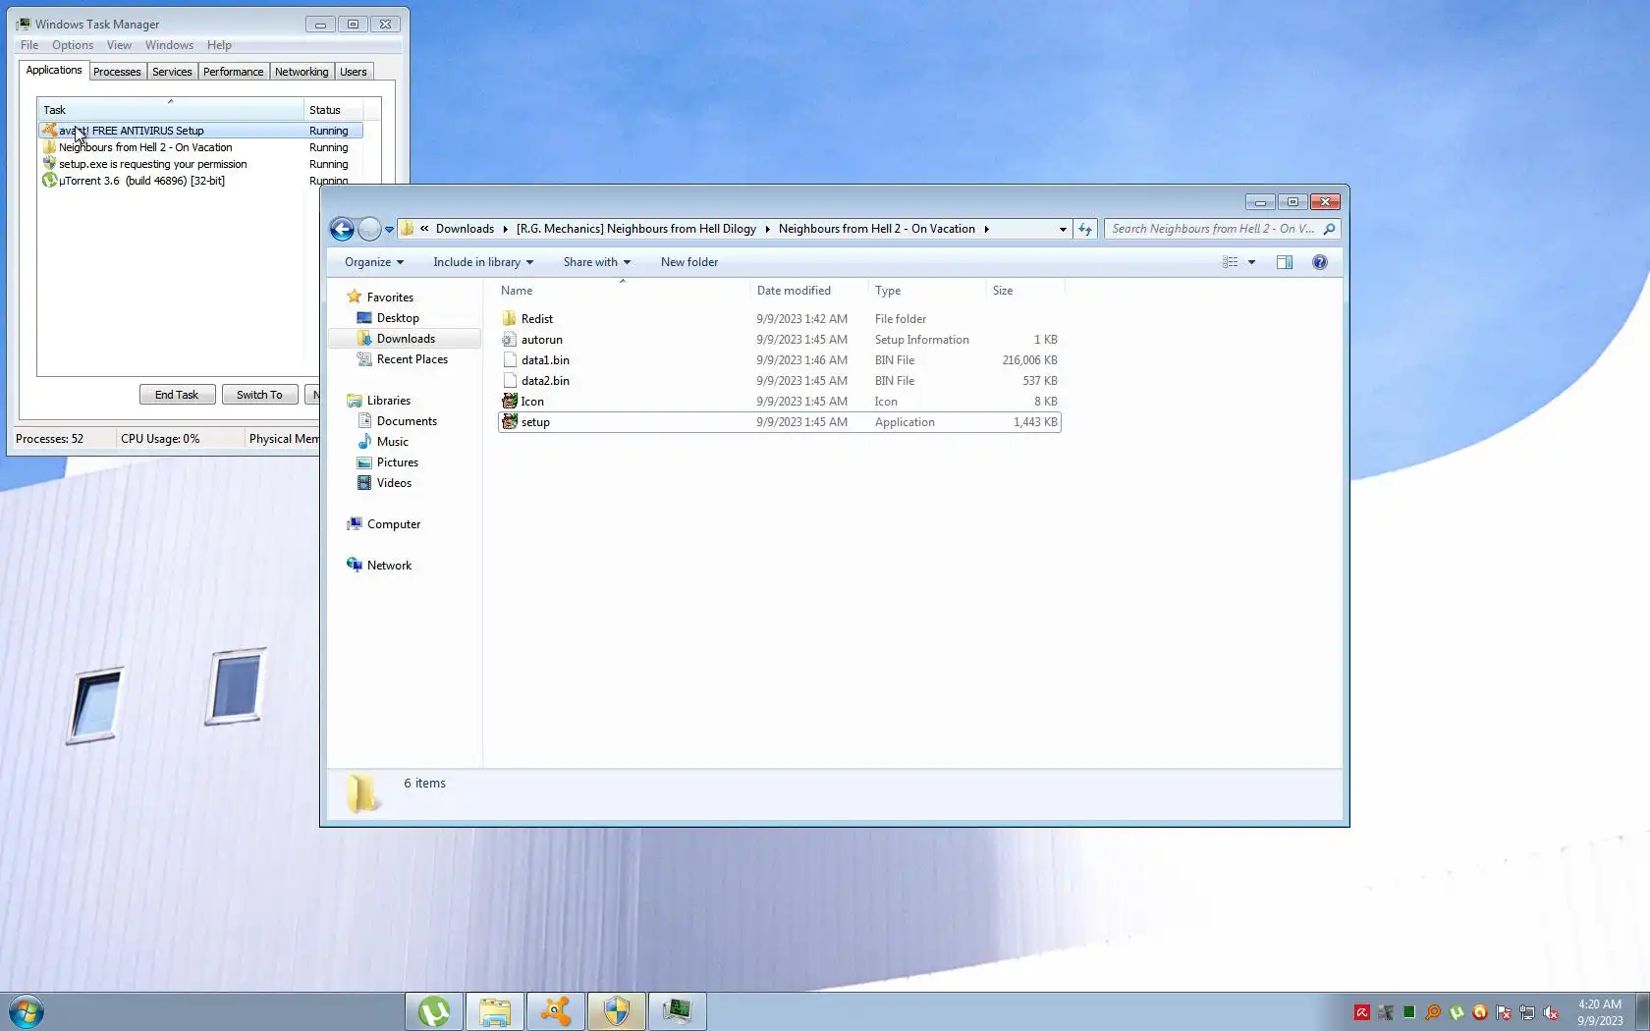Click the UAC shield taskbar button

click(617, 1011)
